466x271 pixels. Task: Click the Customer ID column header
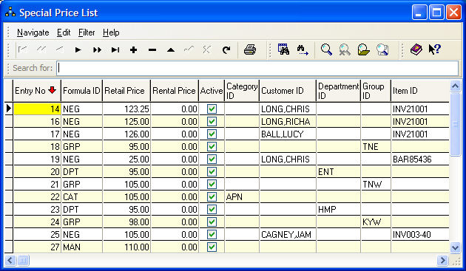[288, 91]
